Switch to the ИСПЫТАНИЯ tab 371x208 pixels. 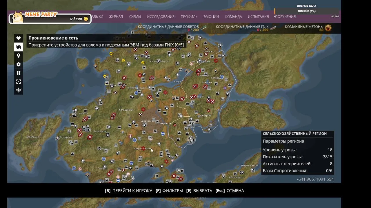pyautogui.click(x=258, y=16)
